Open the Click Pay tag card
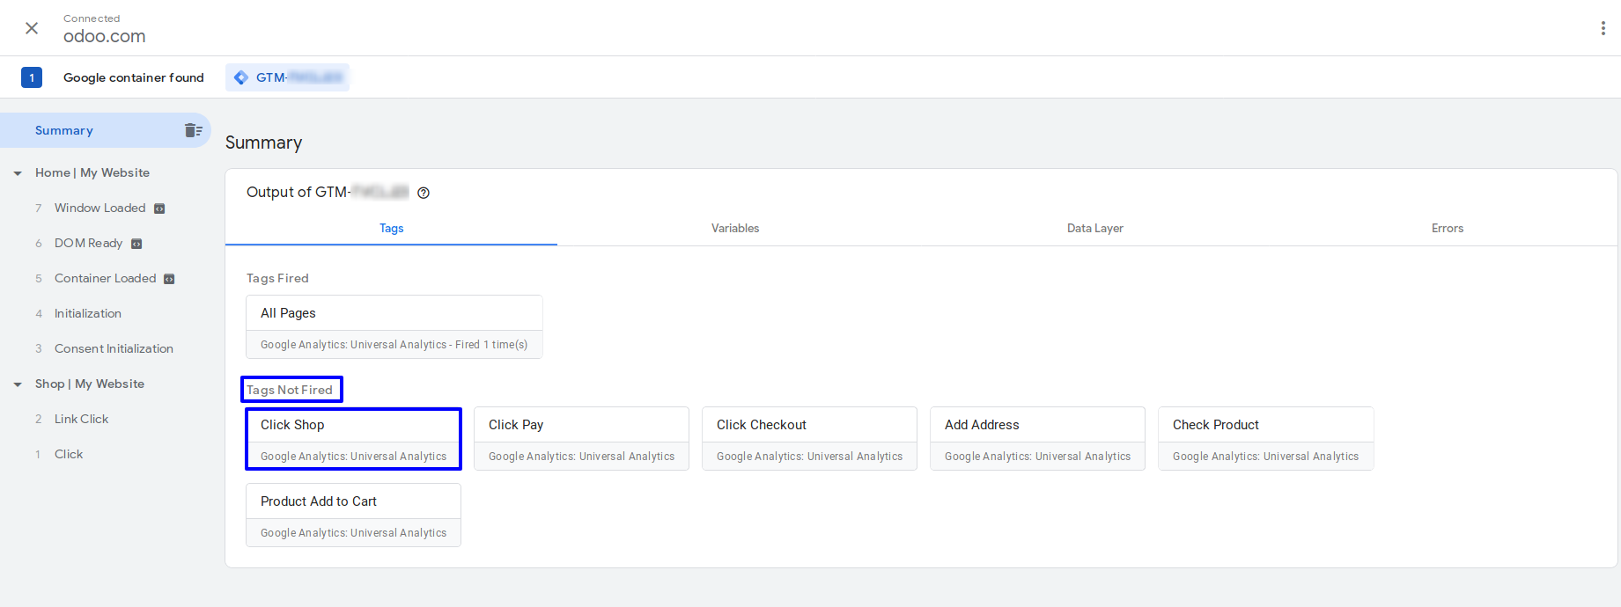 (581, 438)
